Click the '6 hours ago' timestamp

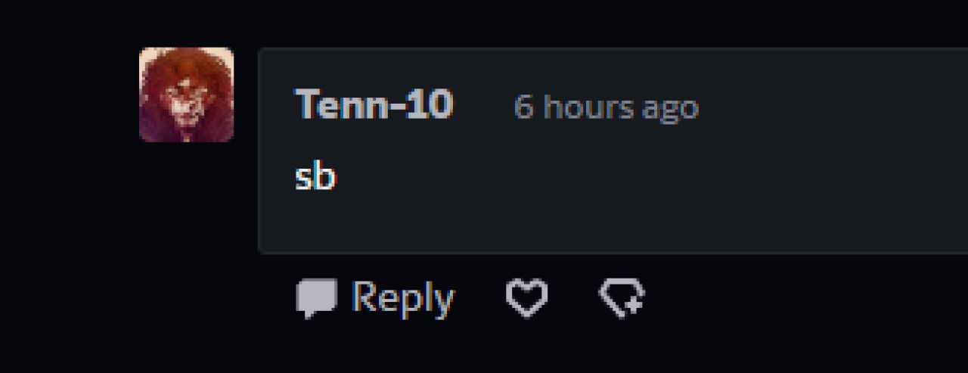pos(606,107)
